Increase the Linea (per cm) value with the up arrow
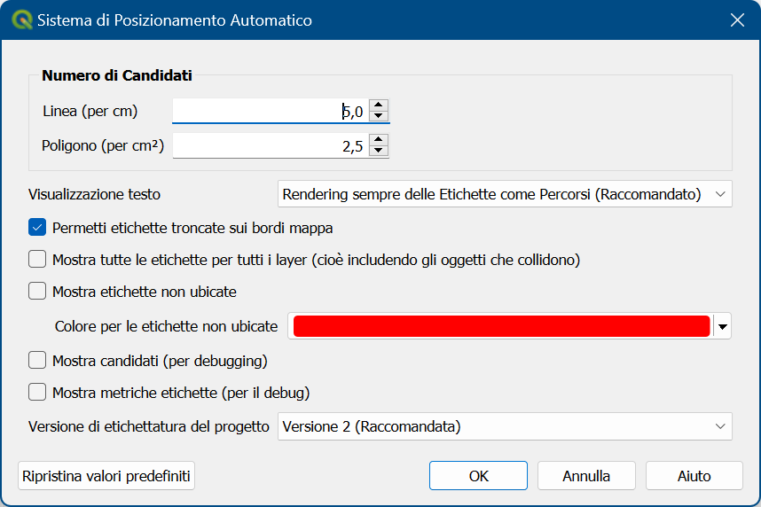Viewport: 761px width, 507px height. point(378,105)
